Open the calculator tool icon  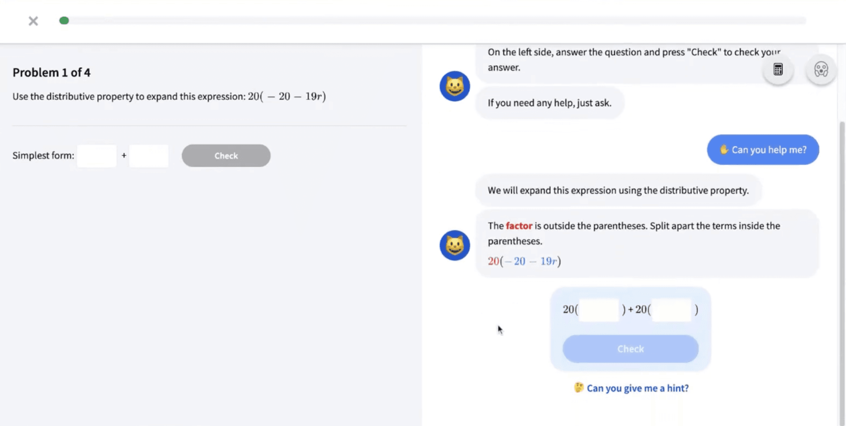click(x=778, y=69)
